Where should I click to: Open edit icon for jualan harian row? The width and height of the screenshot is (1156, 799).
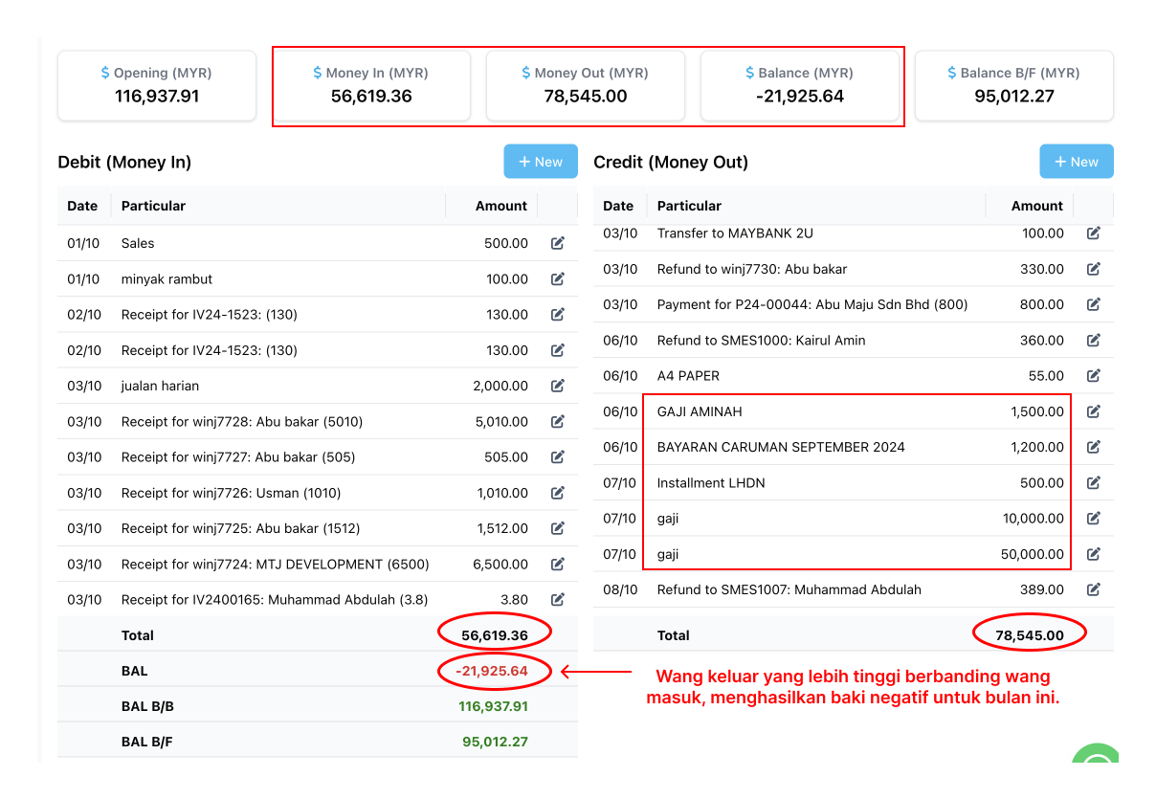[558, 386]
